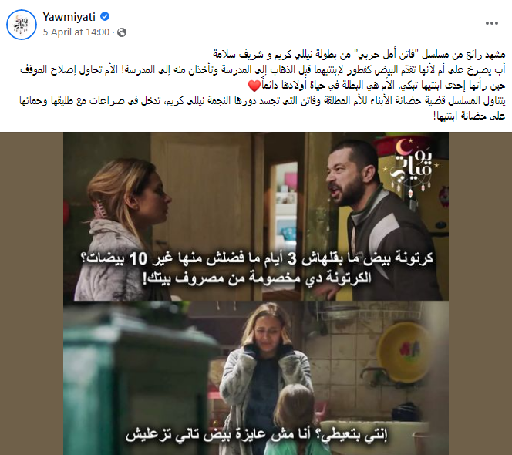Click the subtitle at bottom of lower image
Image resolution: width=512 pixels, height=455 pixels.
(x=256, y=435)
